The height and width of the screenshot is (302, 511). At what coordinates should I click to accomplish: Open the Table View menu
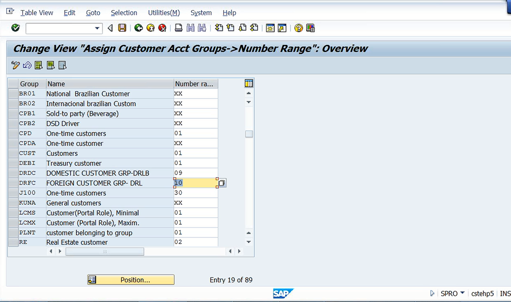tap(37, 13)
